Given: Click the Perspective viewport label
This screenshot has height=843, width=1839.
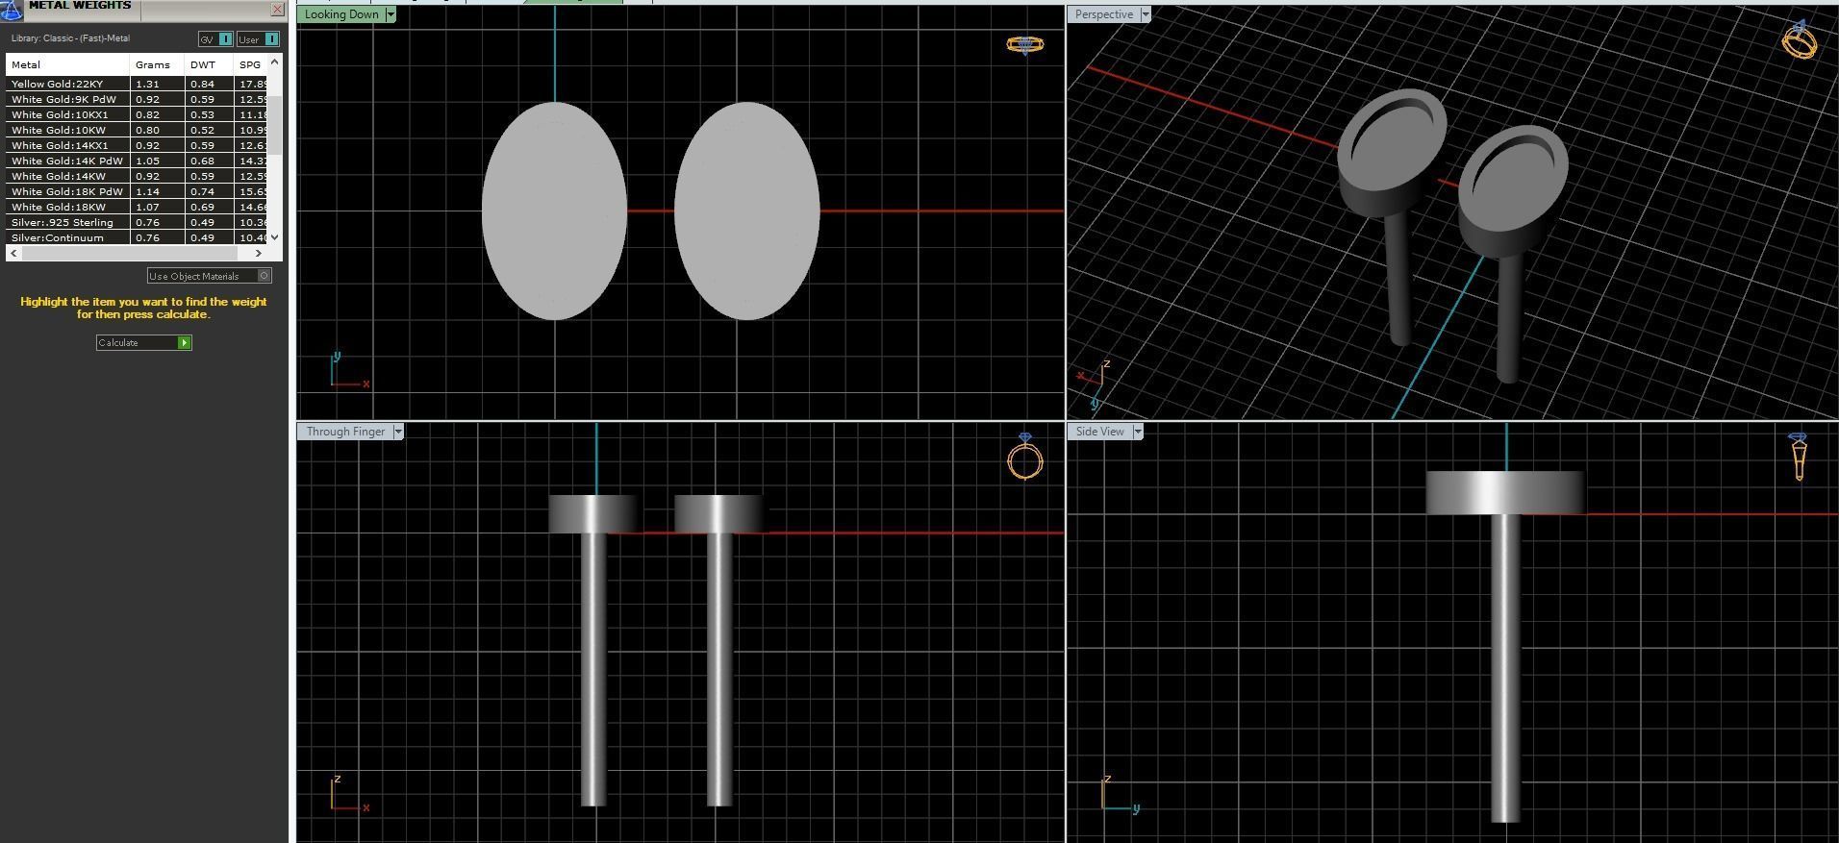Looking at the screenshot, I should pos(1103,14).
